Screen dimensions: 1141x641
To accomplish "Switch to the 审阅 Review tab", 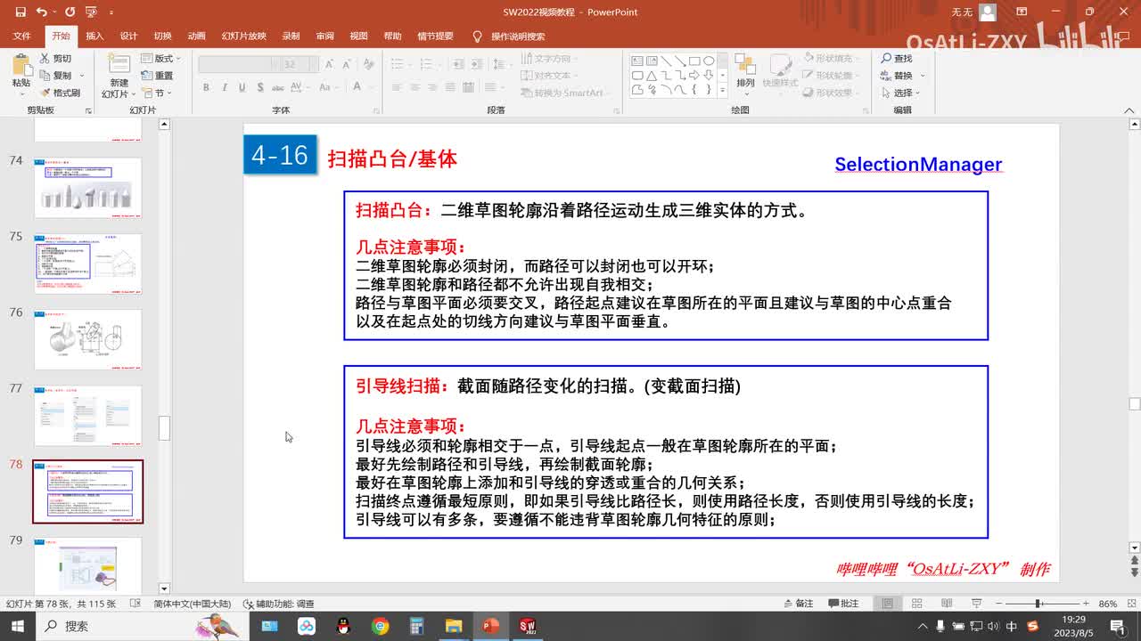I will coord(324,37).
